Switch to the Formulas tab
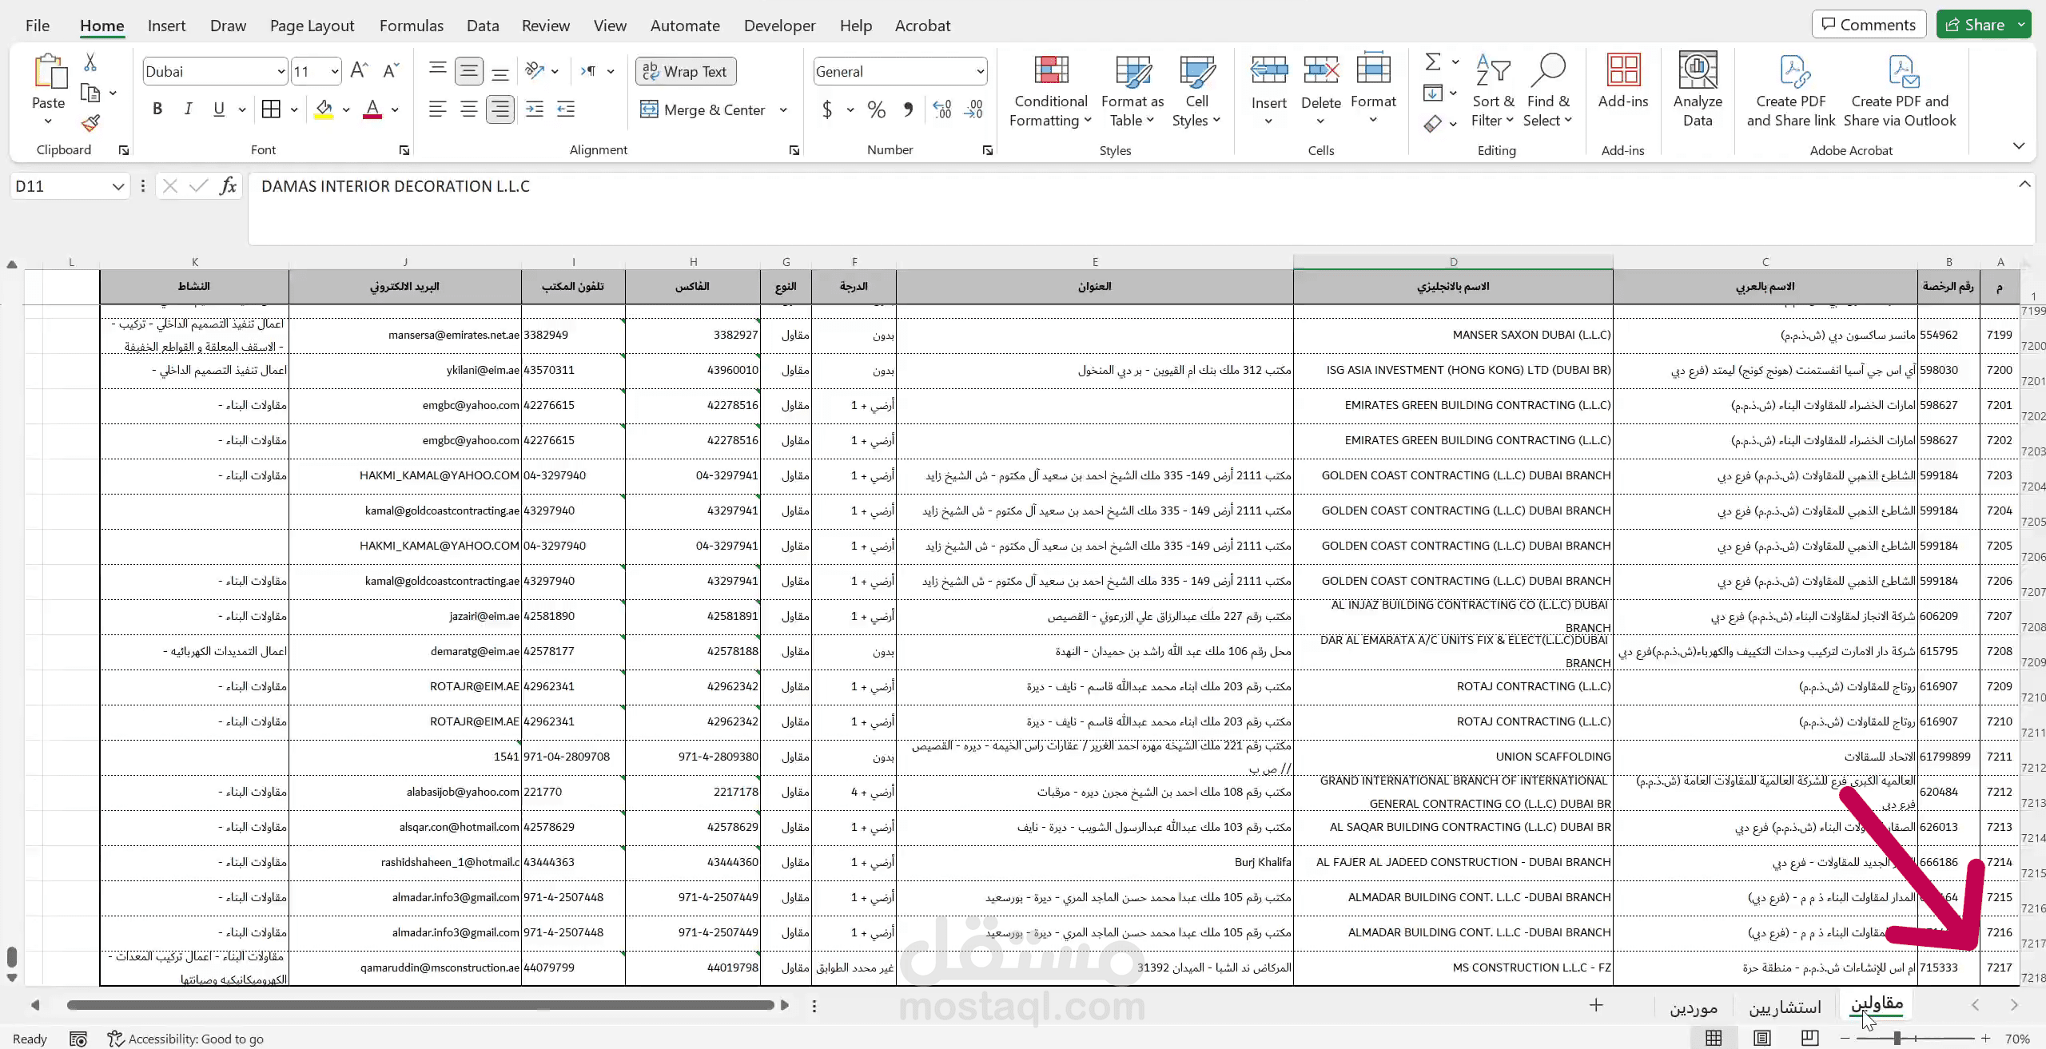 tap(412, 25)
